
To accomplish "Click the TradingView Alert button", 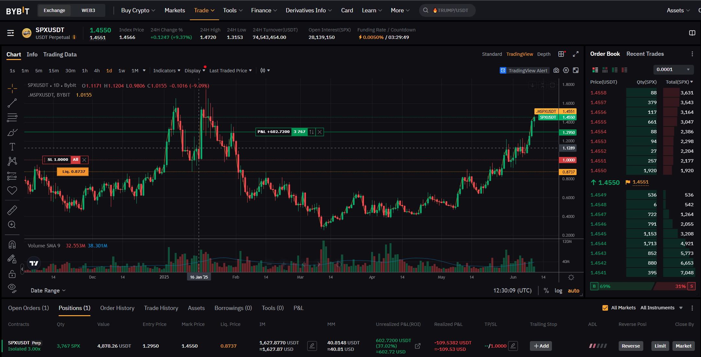I will (x=524, y=70).
